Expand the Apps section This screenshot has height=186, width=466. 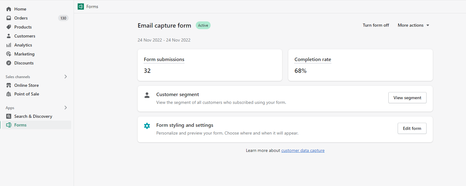point(66,107)
